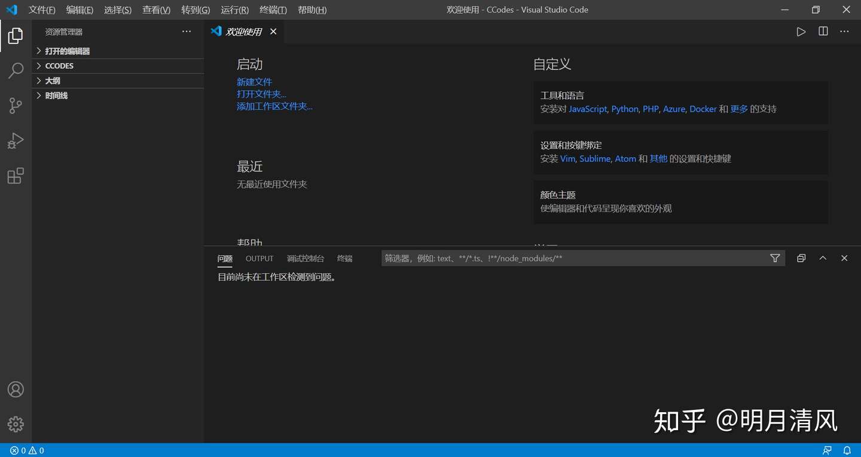The image size is (861, 457).
Task: Split the editor to the right
Action: click(823, 32)
